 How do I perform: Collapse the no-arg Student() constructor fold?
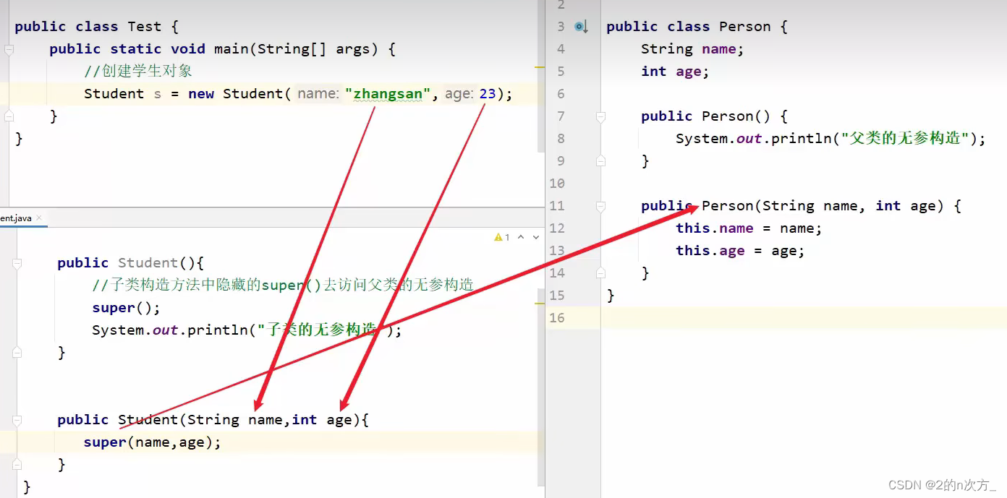(x=17, y=263)
